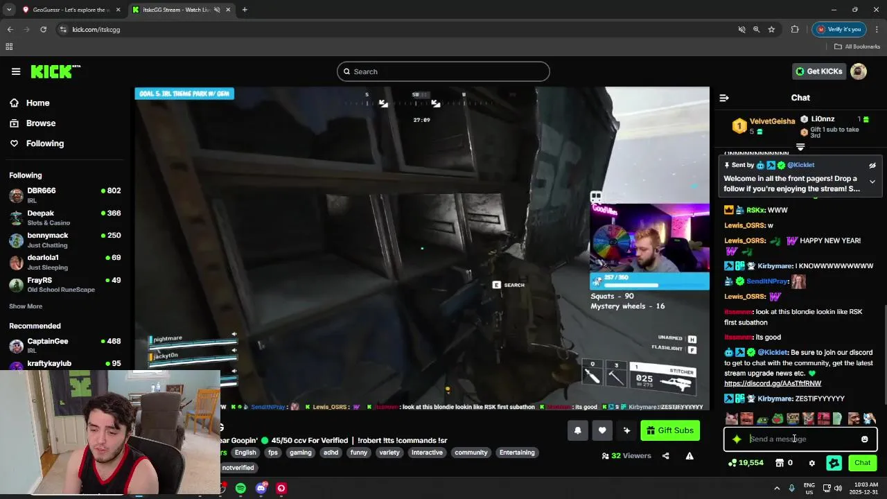Image resolution: width=887 pixels, height=499 pixels.
Task: Expand the pinned message chevron
Action: pos(872,182)
